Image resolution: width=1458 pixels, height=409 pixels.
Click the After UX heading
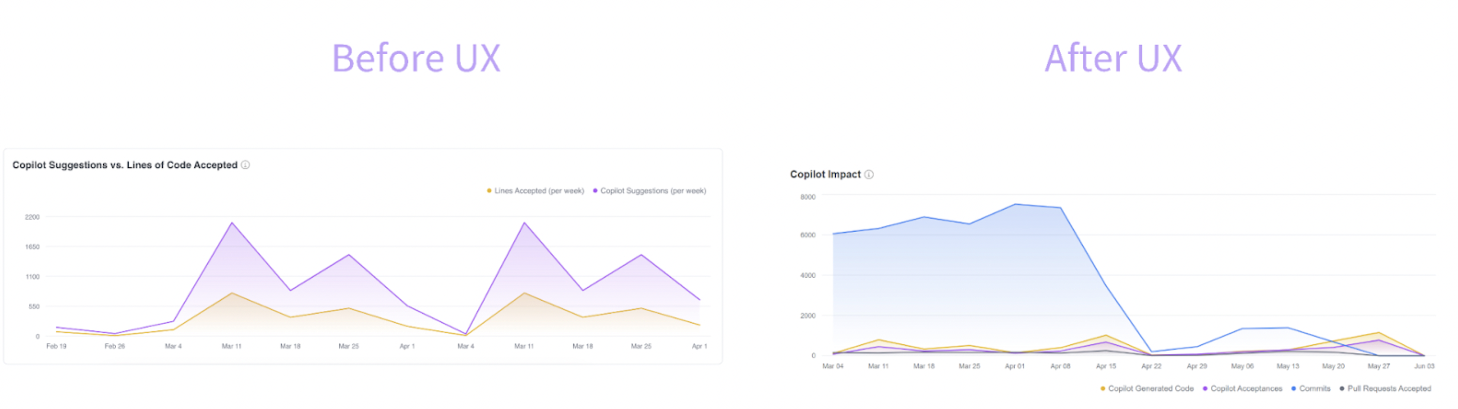1113,58
